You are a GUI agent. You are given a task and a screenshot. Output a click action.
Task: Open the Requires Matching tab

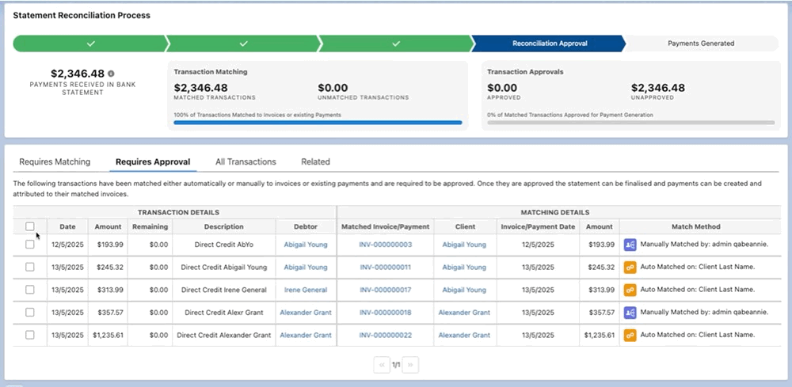[x=55, y=162]
